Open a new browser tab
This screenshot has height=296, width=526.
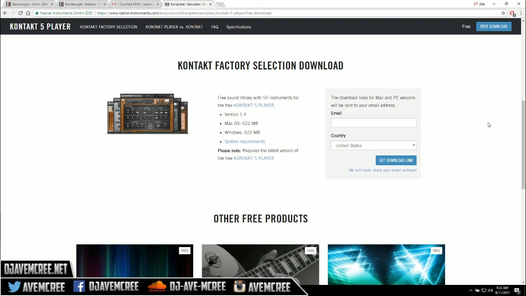pos(221,5)
